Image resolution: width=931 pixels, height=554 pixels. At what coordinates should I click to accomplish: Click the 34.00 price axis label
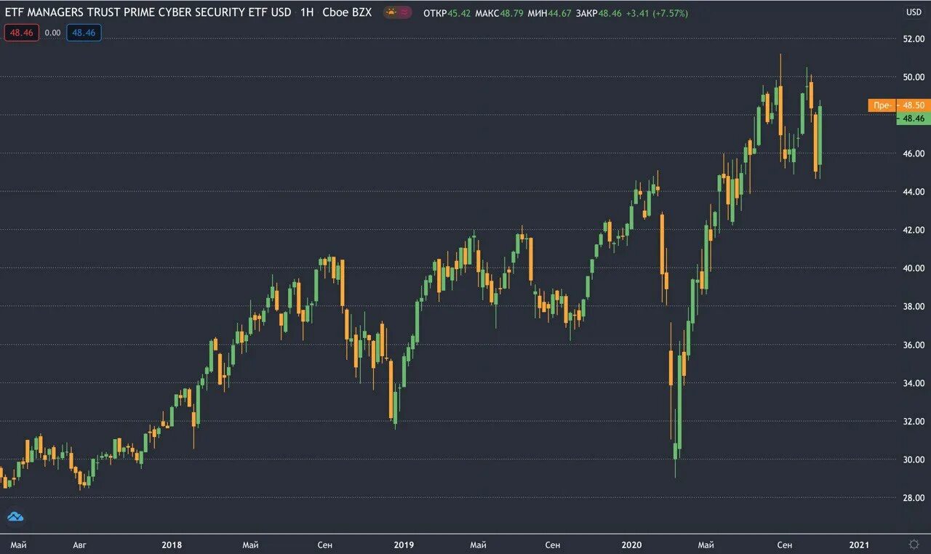point(913,383)
